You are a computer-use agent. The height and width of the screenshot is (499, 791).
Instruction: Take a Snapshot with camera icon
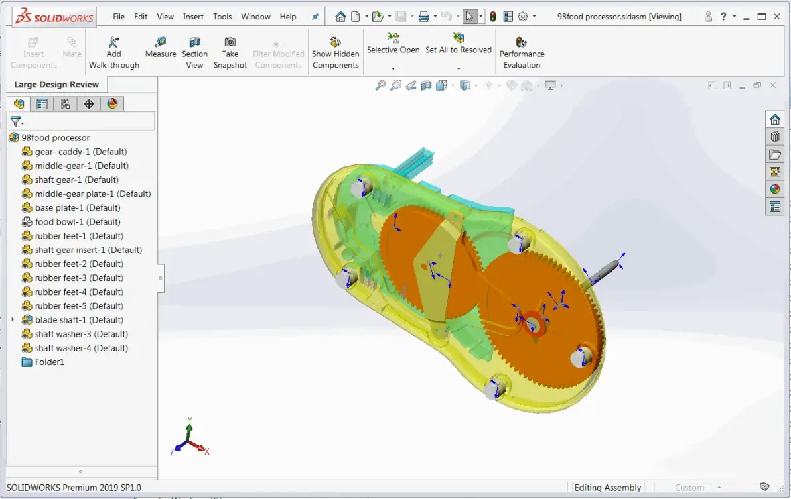230,53
